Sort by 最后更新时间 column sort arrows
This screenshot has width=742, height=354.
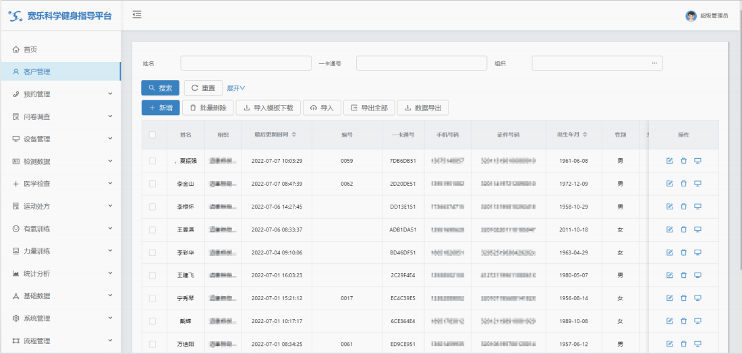tap(293, 135)
